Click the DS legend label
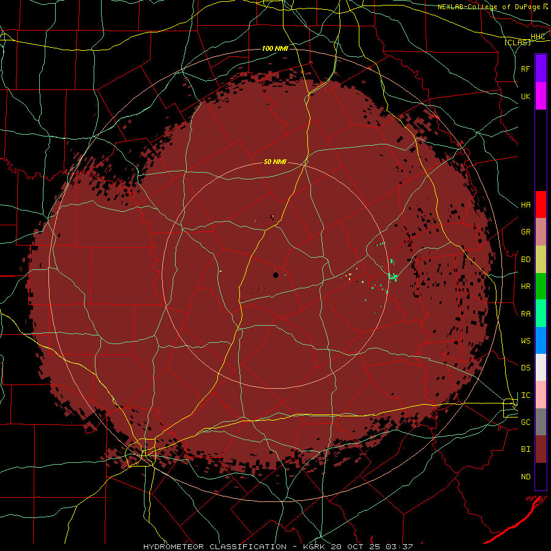This screenshot has width=551, height=551. 525,367
